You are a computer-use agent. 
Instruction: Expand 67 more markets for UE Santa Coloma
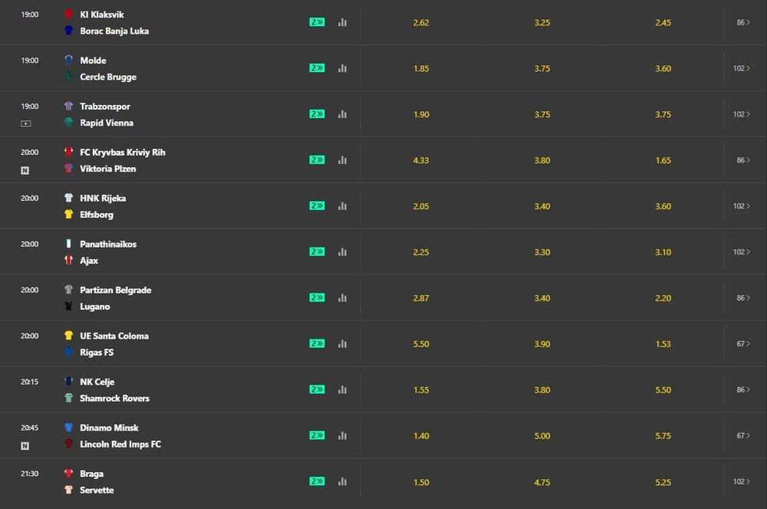tap(743, 343)
